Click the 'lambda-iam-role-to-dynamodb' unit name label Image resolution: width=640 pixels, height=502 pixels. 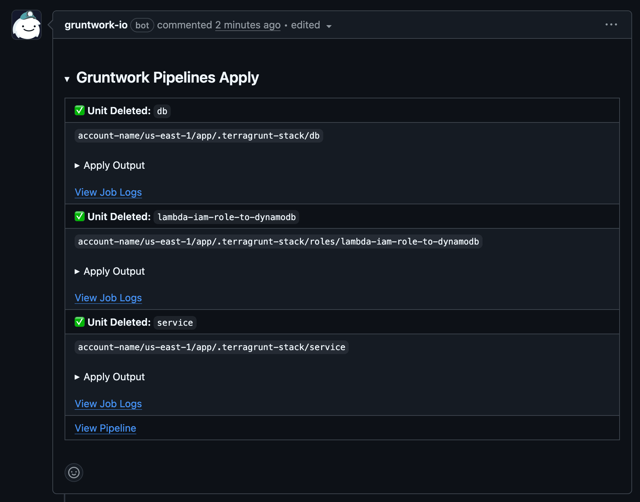point(226,217)
